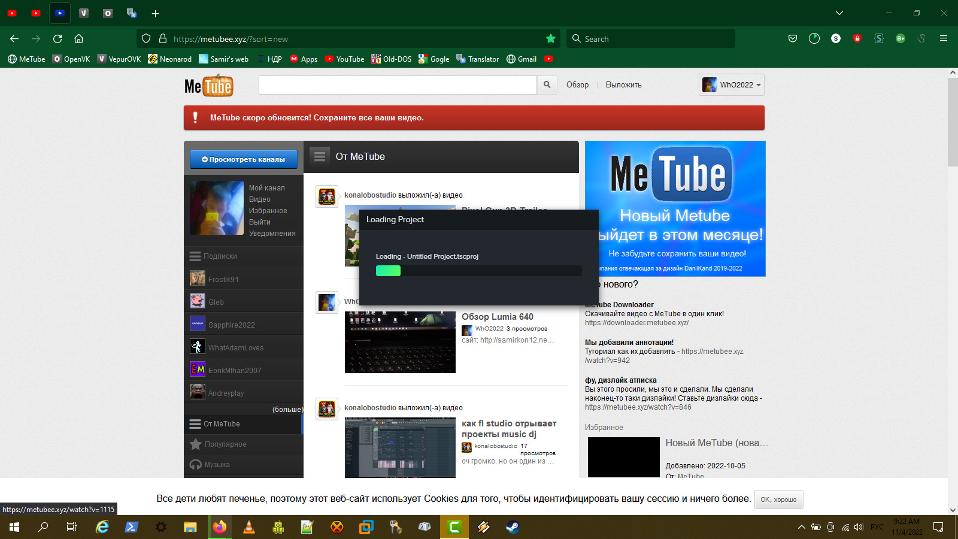Open the Обзор navigation link
958x539 pixels.
tap(577, 85)
